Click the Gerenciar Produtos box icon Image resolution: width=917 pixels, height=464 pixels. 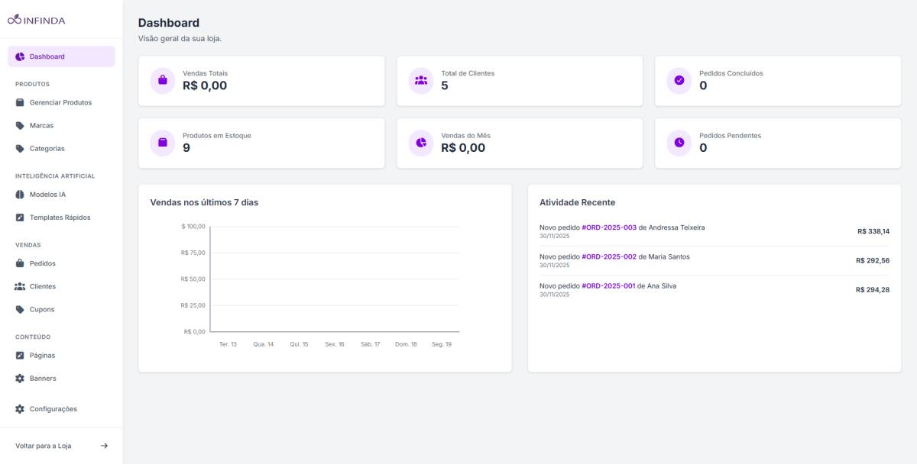20,102
